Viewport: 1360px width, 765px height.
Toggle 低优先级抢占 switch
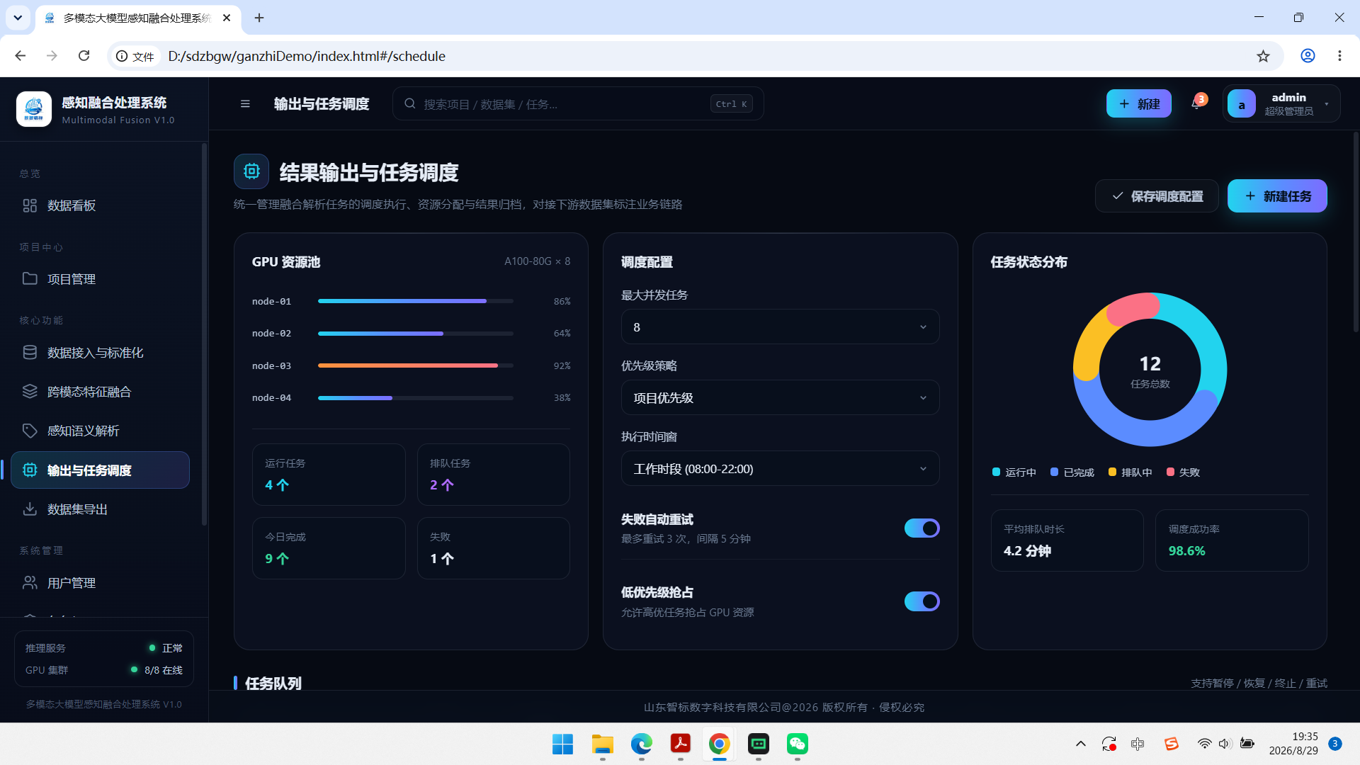pyautogui.click(x=922, y=601)
